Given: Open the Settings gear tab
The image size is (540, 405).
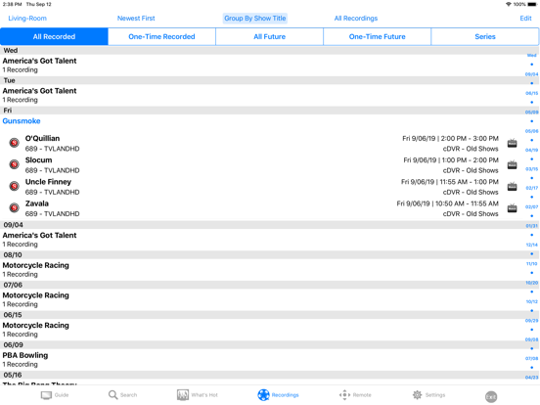Looking at the screenshot, I should click(428, 395).
